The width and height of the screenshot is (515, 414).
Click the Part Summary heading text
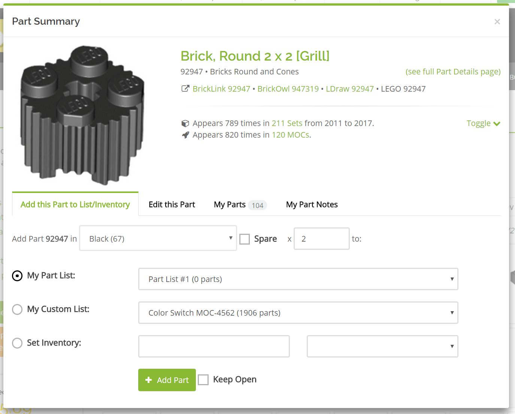pos(46,21)
